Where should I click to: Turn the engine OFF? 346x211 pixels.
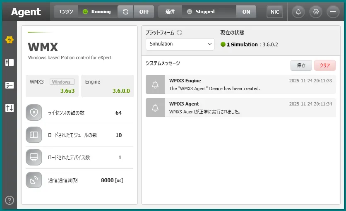pyautogui.click(x=144, y=12)
